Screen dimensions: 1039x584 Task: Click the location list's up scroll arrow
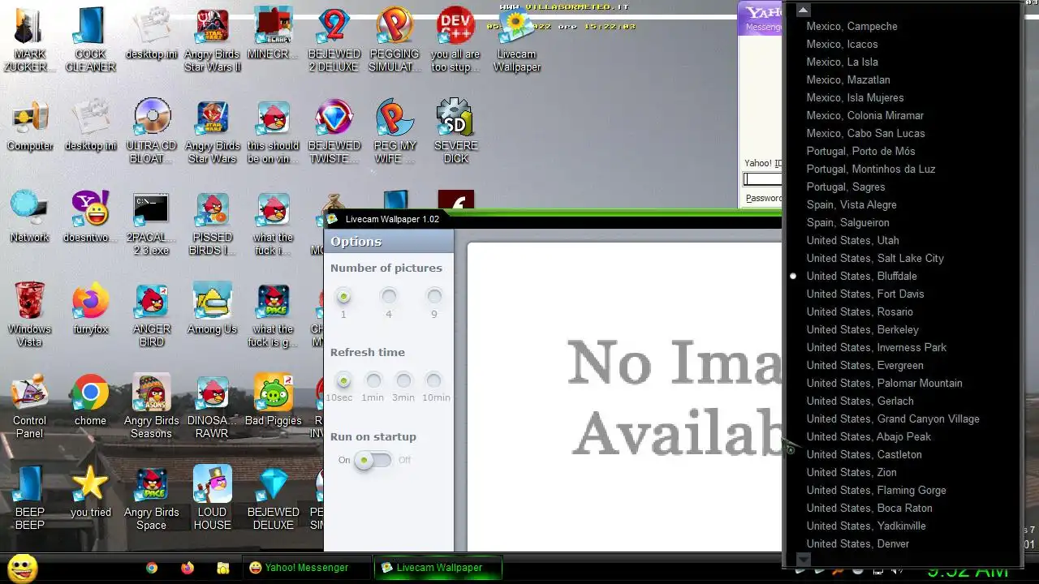coord(803,11)
